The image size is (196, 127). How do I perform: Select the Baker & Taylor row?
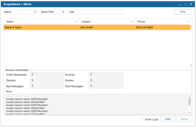[97, 27]
